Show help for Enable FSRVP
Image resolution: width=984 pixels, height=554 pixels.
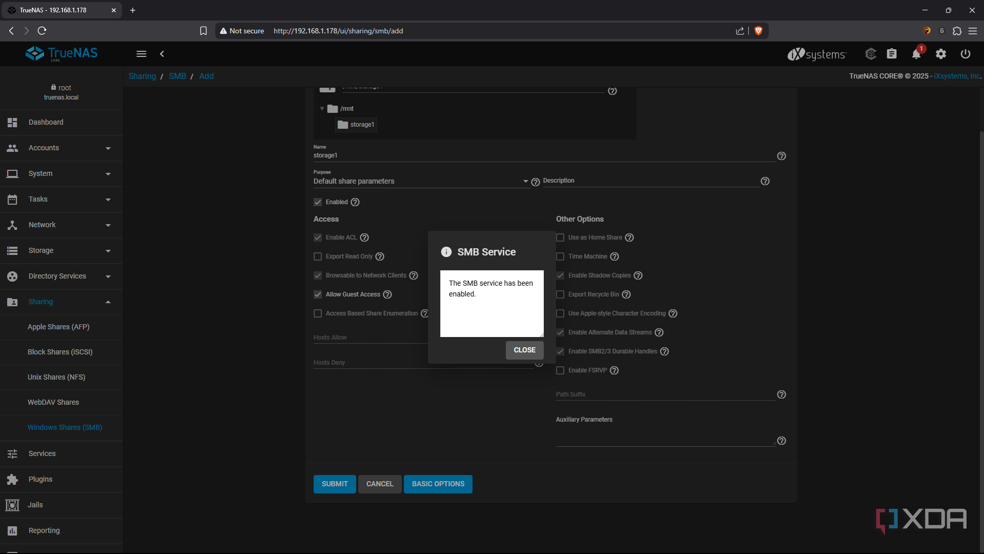(x=614, y=370)
